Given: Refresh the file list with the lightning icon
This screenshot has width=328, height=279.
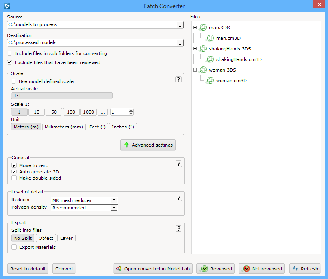Looking at the screenshot, I should coord(305,268).
